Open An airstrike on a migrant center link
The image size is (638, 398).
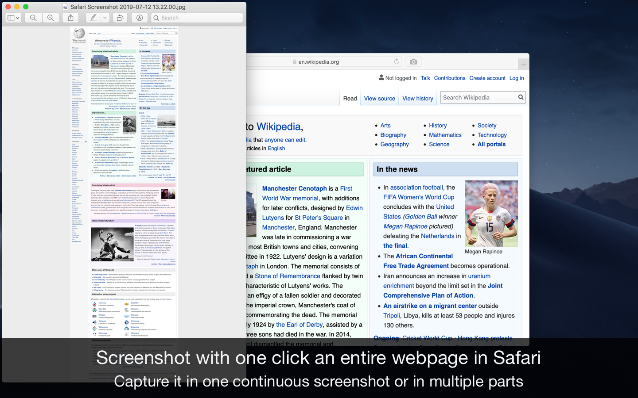(430, 306)
